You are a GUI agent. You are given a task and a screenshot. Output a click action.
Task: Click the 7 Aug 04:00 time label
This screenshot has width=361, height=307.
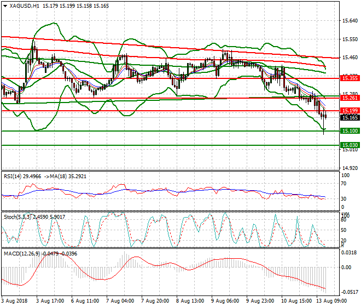[121, 302]
